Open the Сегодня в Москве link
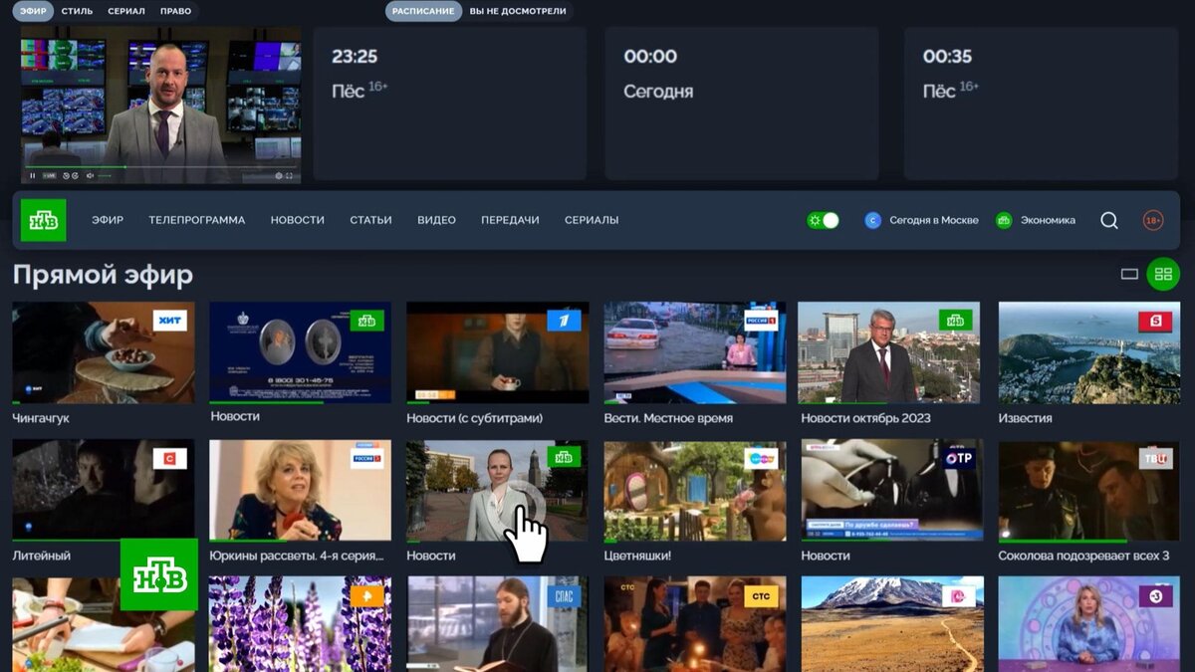This screenshot has height=672, width=1195. click(934, 220)
